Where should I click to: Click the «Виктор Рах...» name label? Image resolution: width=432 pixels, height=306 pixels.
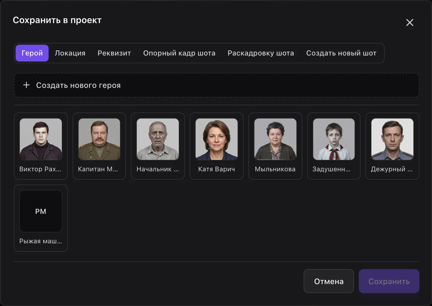40,169
